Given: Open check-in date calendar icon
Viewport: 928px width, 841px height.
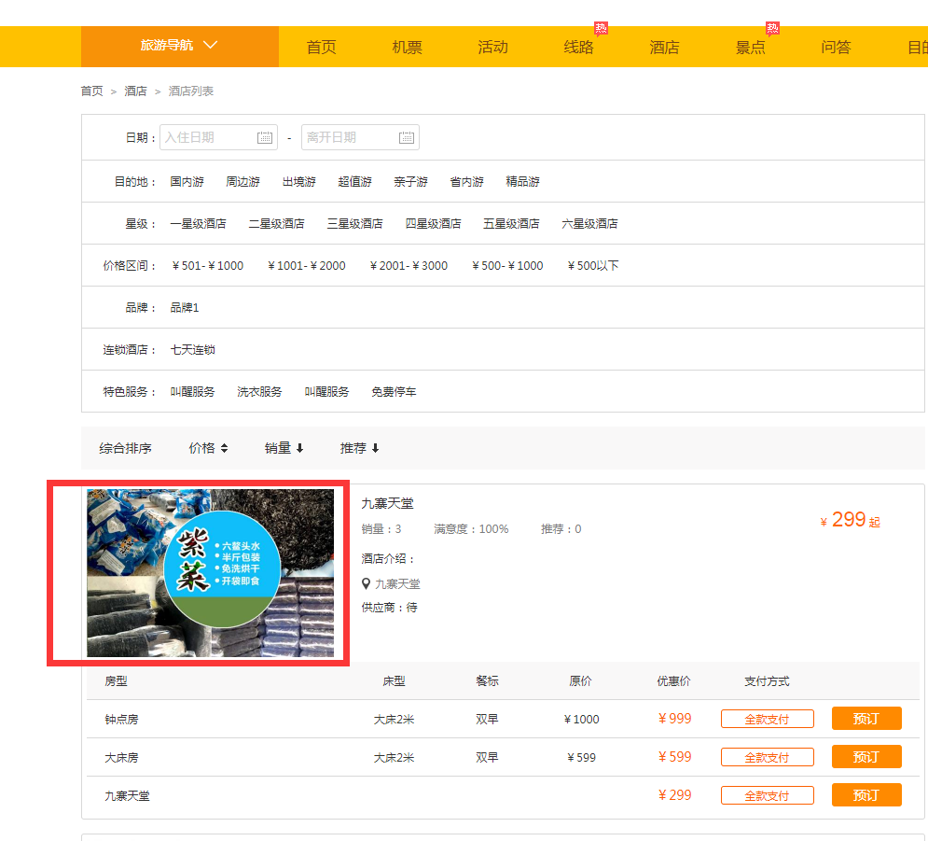Looking at the screenshot, I should 265,137.
